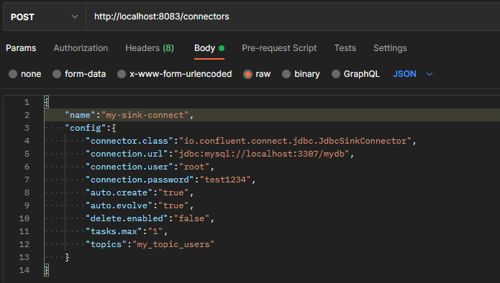Screen dimensions: 500x283
Task: Click the "root" value
Action: [x=194, y=167]
